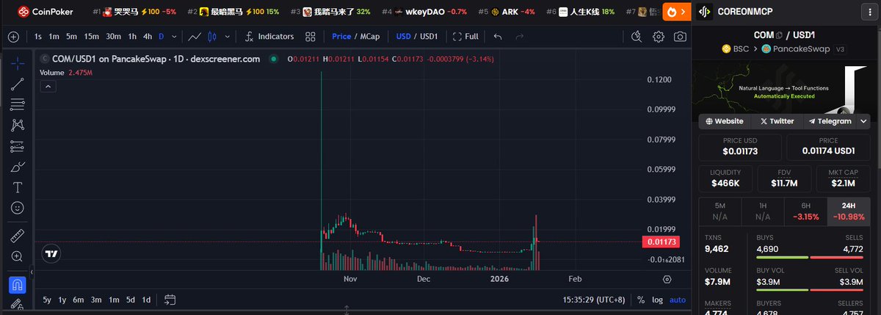Open the emoji icons tool
The image size is (881, 315).
tap(17, 208)
